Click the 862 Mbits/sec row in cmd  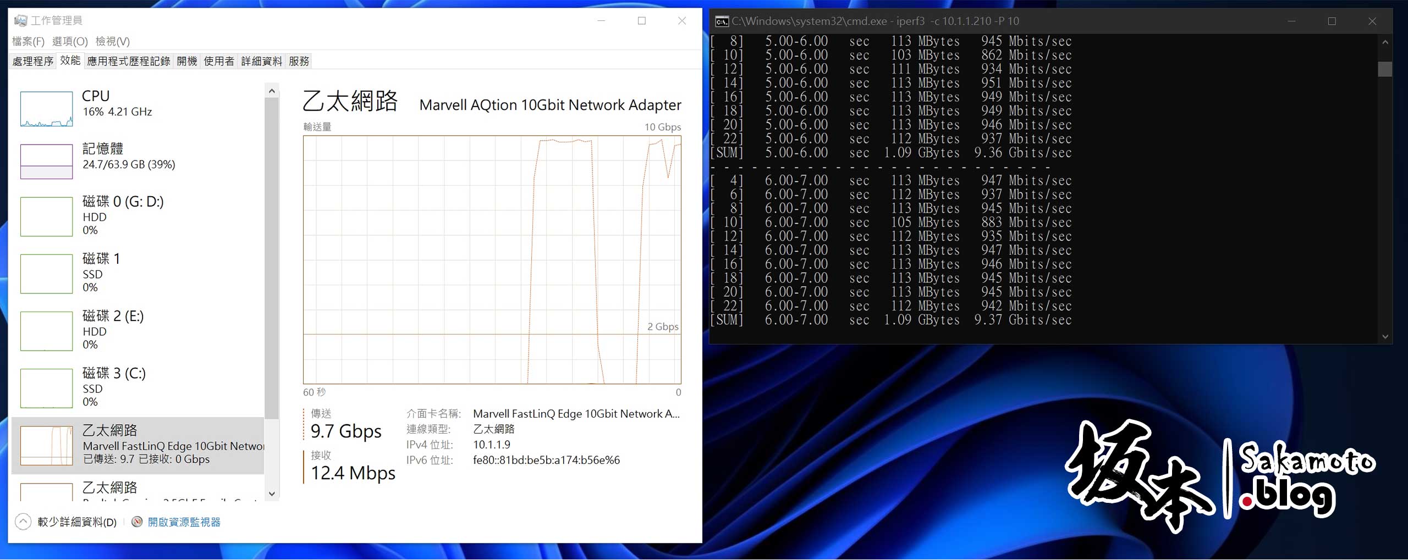point(891,55)
